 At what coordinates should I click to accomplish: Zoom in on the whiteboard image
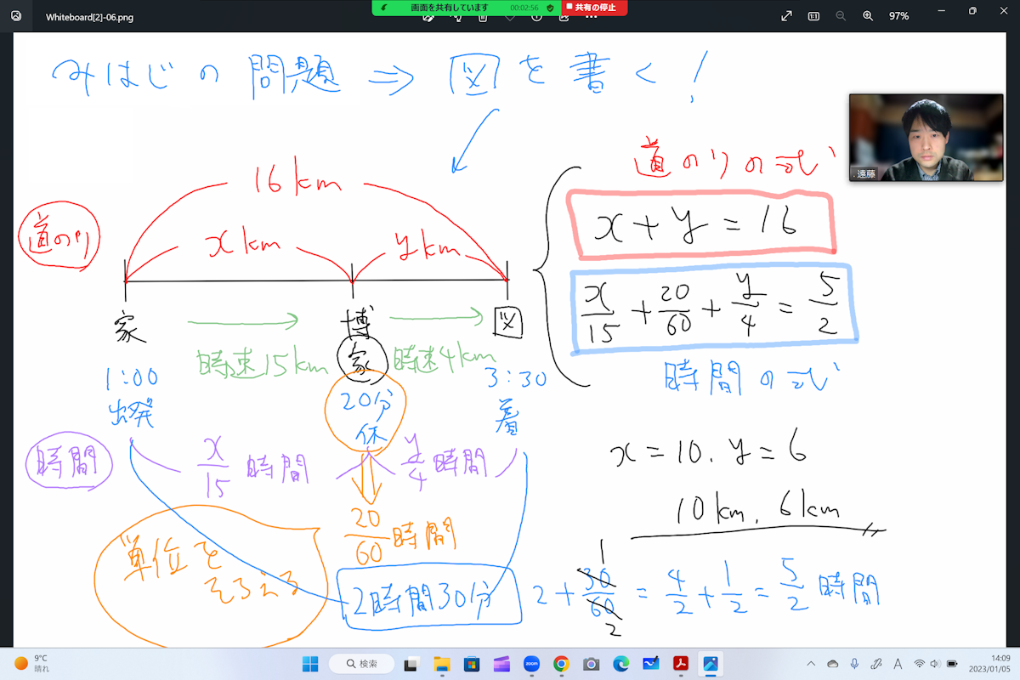coord(868,16)
